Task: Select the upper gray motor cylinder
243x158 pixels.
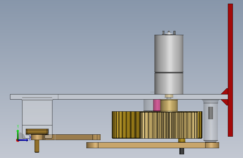Action: coord(169,53)
